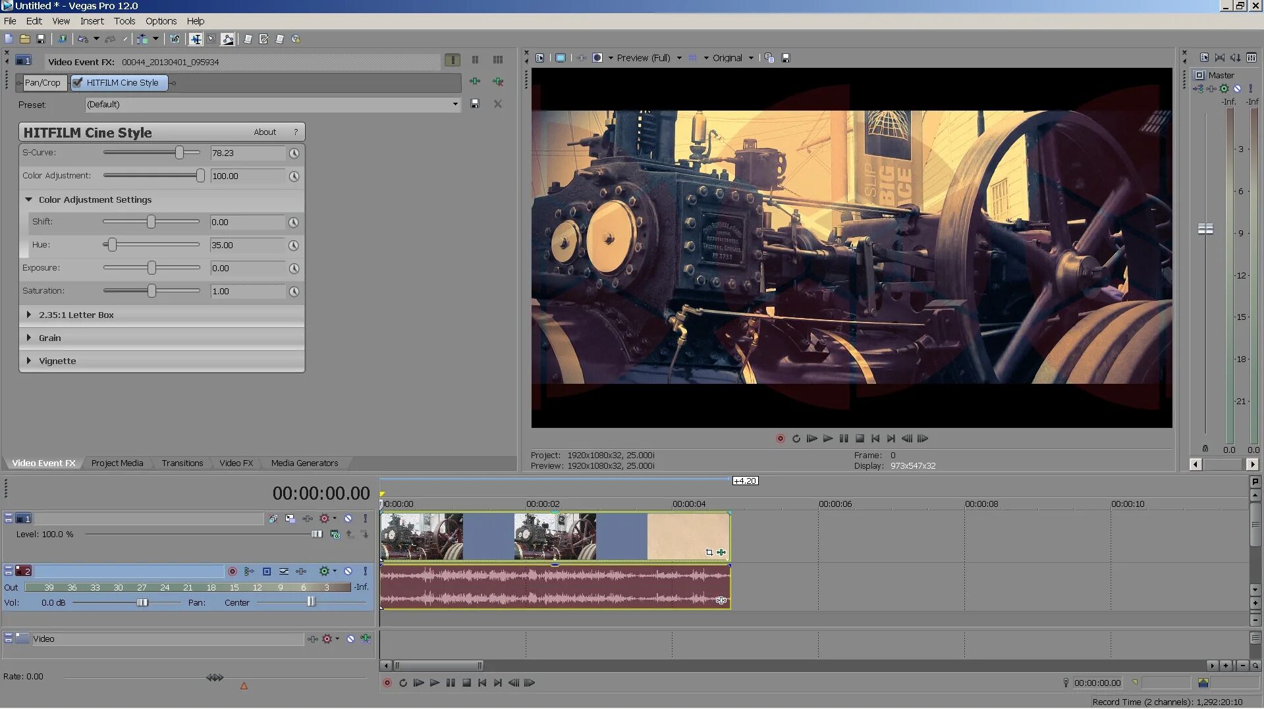Expand the Vignette section
Screen dimensions: 1264x709
pos(28,361)
